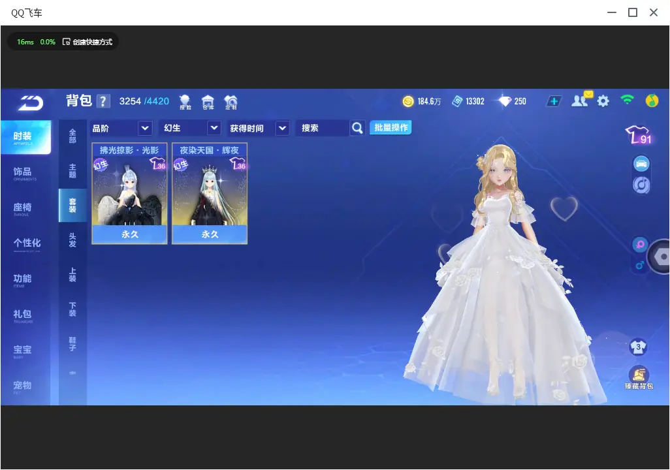Select the 功能 category tab

coord(25,279)
